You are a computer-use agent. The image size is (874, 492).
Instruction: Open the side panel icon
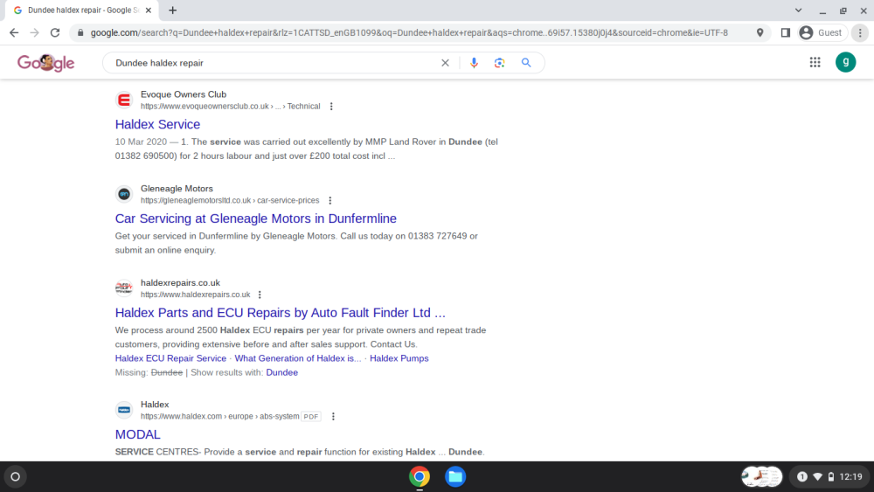[x=786, y=33]
